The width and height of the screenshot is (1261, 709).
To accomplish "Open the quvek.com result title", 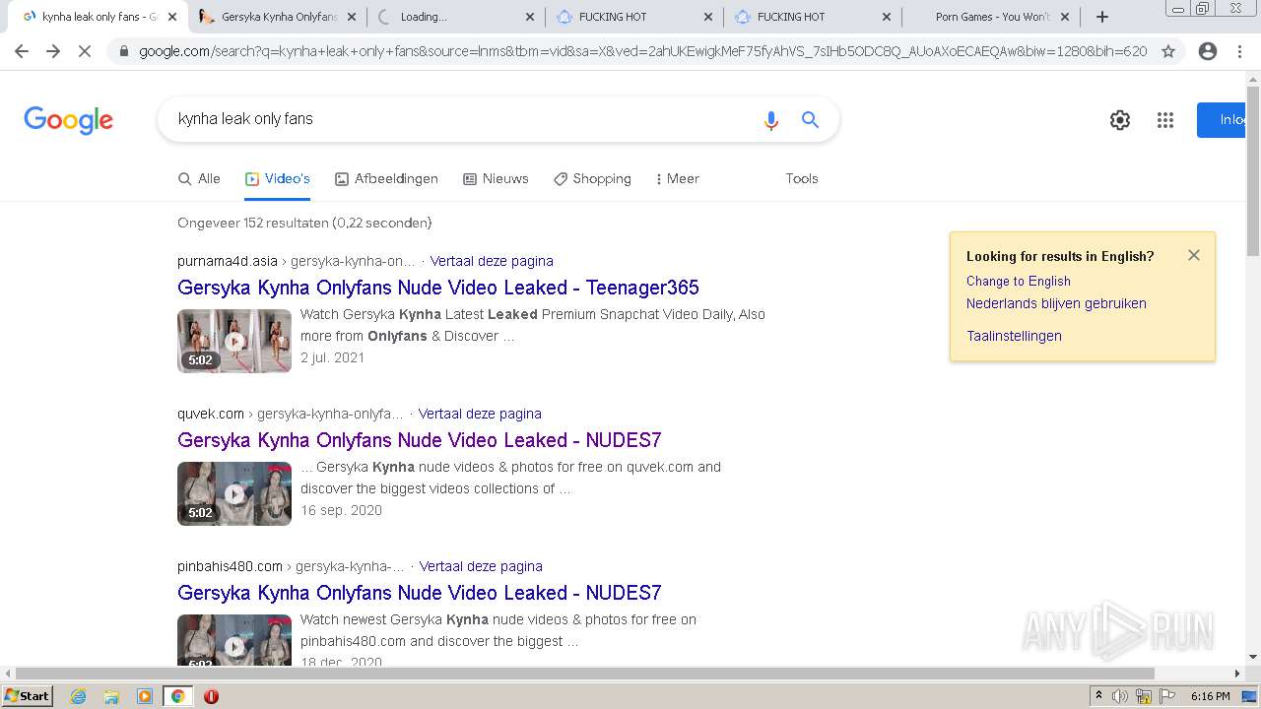I will point(420,440).
